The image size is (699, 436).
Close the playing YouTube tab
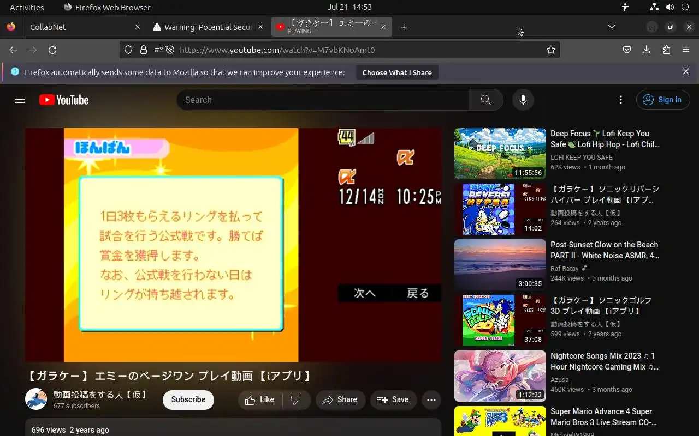pyautogui.click(x=383, y=27)
